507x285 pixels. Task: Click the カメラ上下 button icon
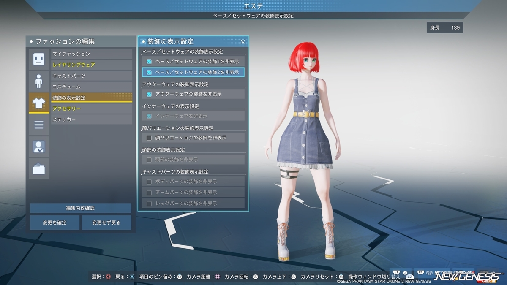click(294, 277)
